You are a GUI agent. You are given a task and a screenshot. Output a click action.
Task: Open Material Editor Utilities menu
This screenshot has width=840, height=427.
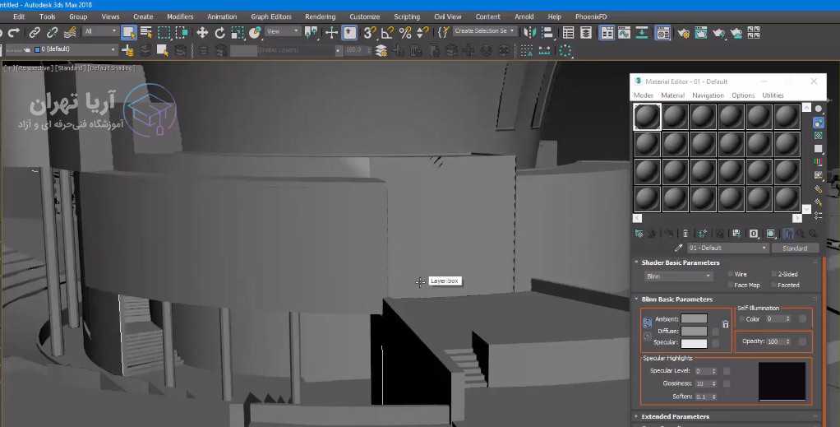point(773,95)
